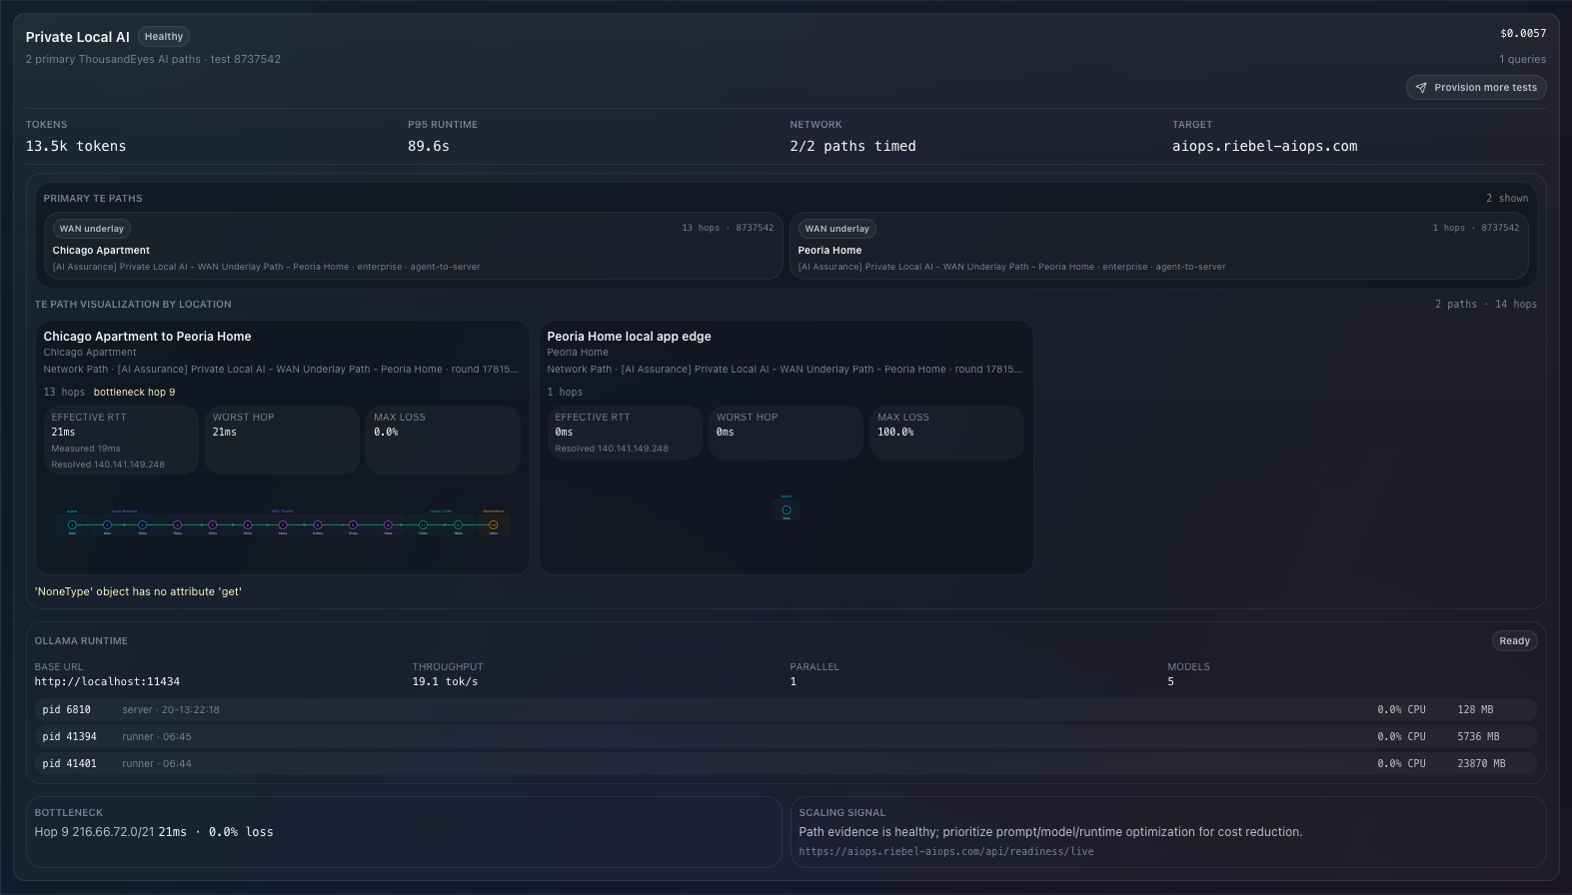Click the 23870 MB memory value
The image size is (1572, 895).
tap(1481, 764)
